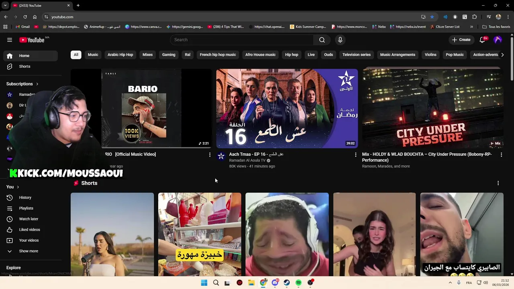Open Spotify from the taskbar

(x=298, y=283)
